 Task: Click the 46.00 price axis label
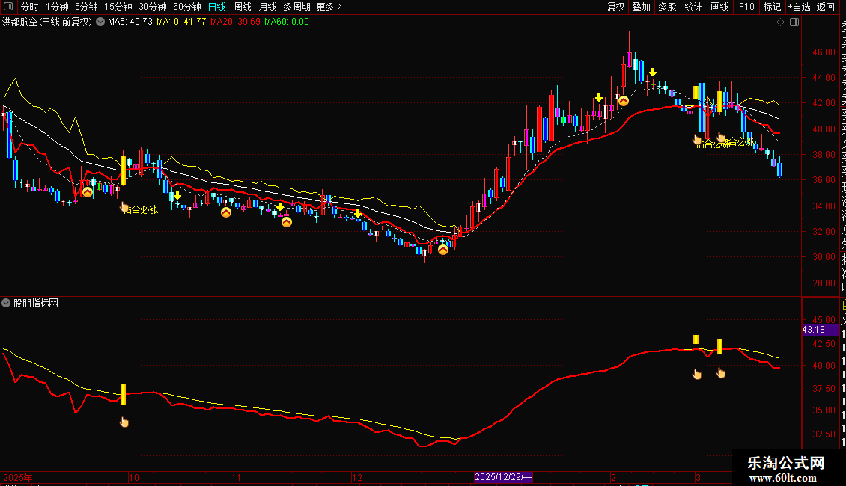point(824,52)
